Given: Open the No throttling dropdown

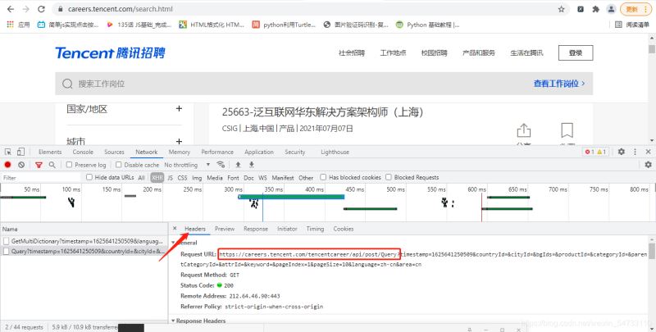Looking at the screenshot, I should (187, 165).
